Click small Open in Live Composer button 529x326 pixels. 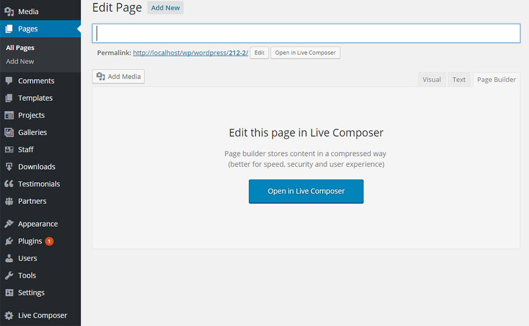click(305, 53)
